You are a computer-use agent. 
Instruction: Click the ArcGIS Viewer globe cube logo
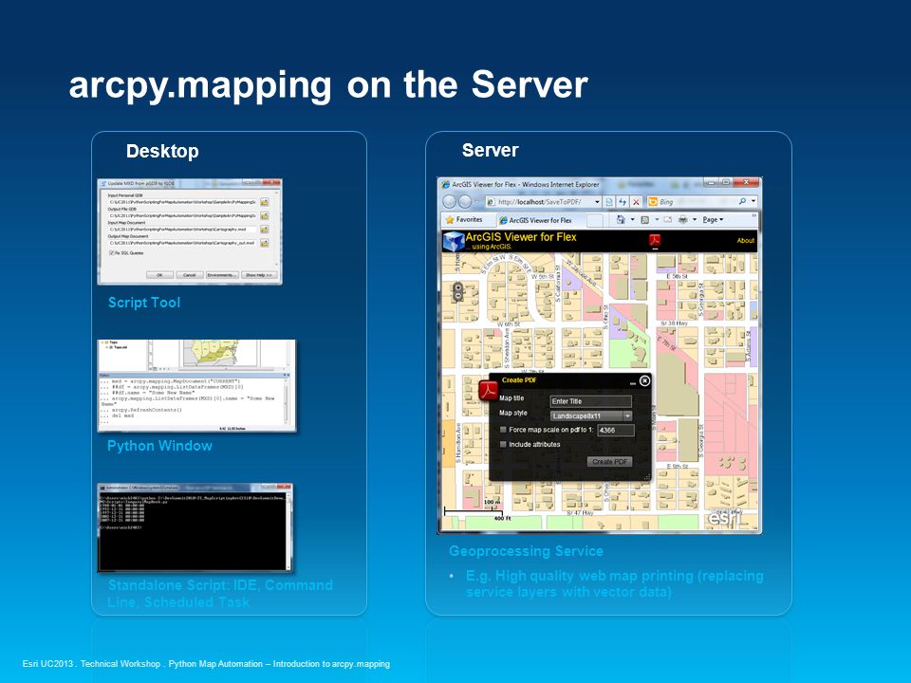[x=454, y=241]
